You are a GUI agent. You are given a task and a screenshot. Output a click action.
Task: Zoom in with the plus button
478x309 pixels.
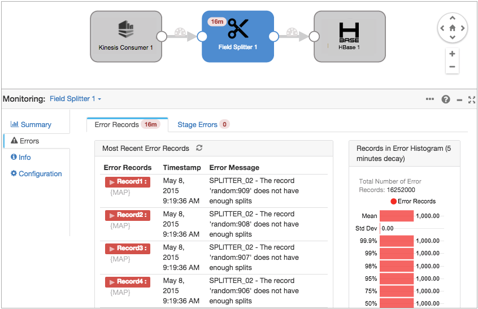pyautogui.click(x=452, y=54)
